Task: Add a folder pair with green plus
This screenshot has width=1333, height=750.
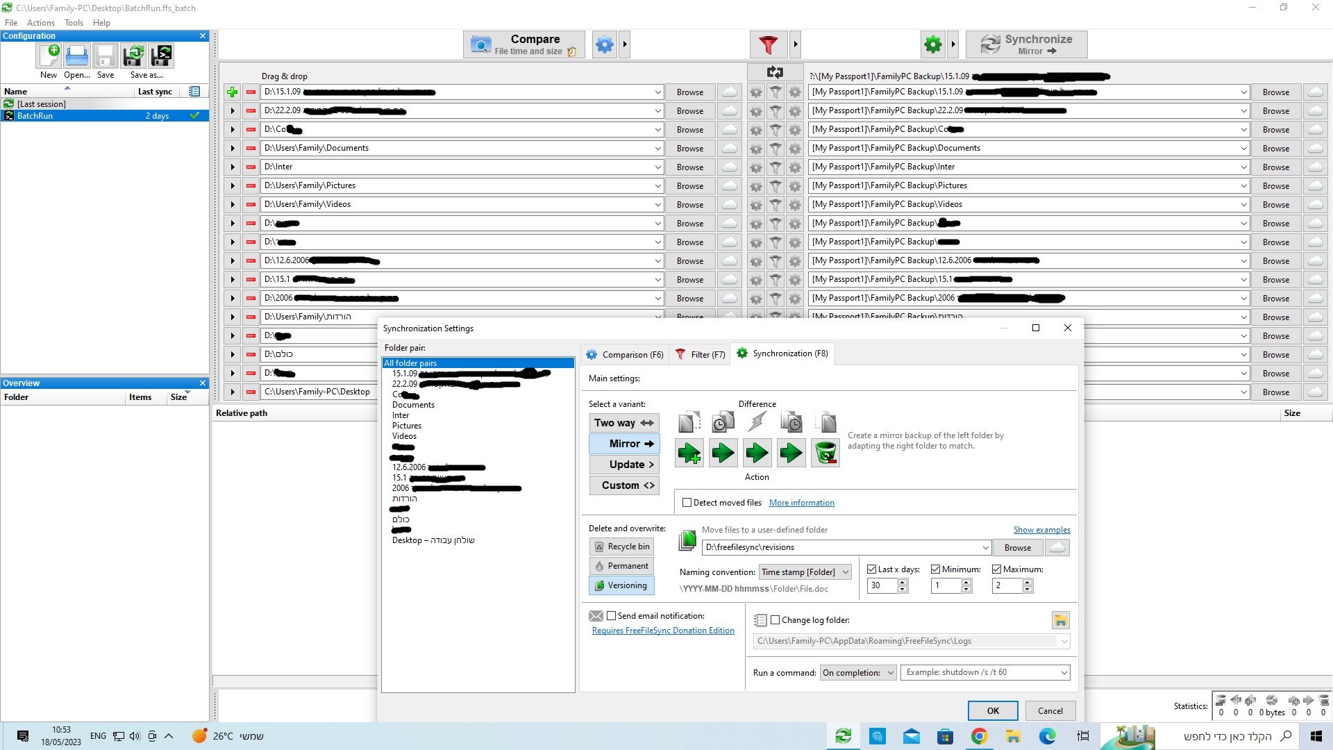Action: coord(233,92)
